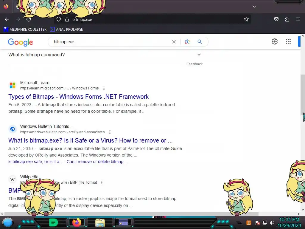Click the site security padlock icon
This screenshot has height=229, width=305.
click(67, 19)
